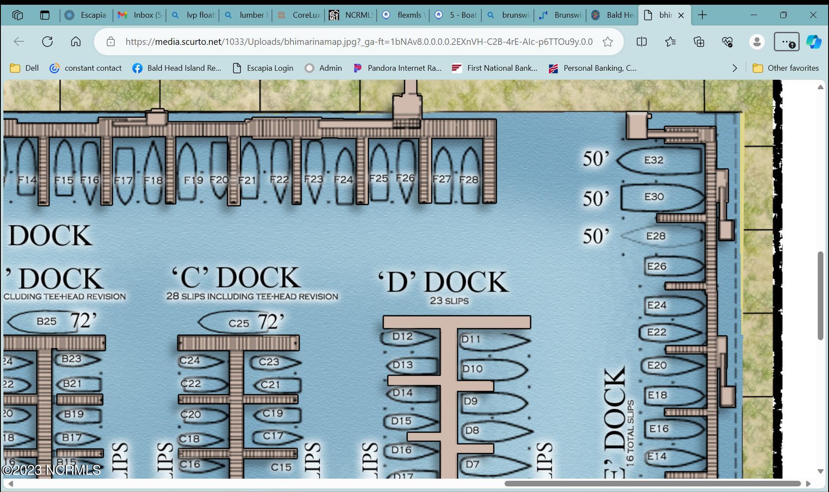The image size is (829, 492).
Task: Click the horizontal scrollbar thumb
Action: click(x=653, y=484)
